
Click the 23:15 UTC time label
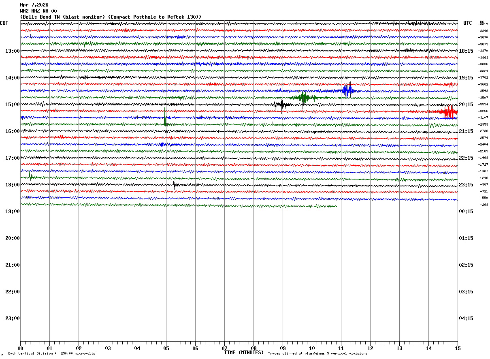(466, 185)
